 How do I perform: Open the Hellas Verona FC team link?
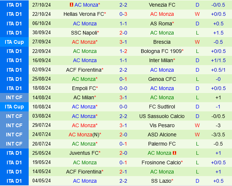(x=84, y=14)
